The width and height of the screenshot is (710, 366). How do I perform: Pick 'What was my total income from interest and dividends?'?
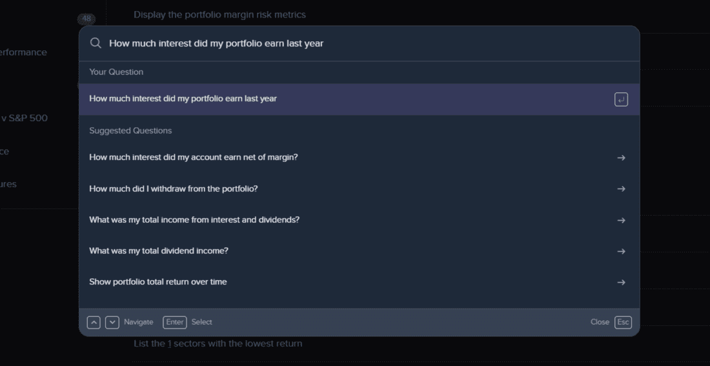[x=194, y=219]
